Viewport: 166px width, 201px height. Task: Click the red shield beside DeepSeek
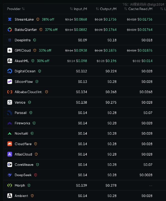[x=35, y=175]
